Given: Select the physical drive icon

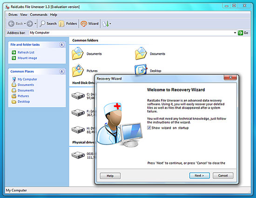Looking at the screenshot, I should click(x=78, y=155).
